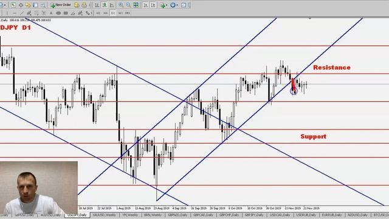The height and width of the screenshot is (219, 389).
Task: Select the Fibonacci retracement tool
Action: coord(36,13)
